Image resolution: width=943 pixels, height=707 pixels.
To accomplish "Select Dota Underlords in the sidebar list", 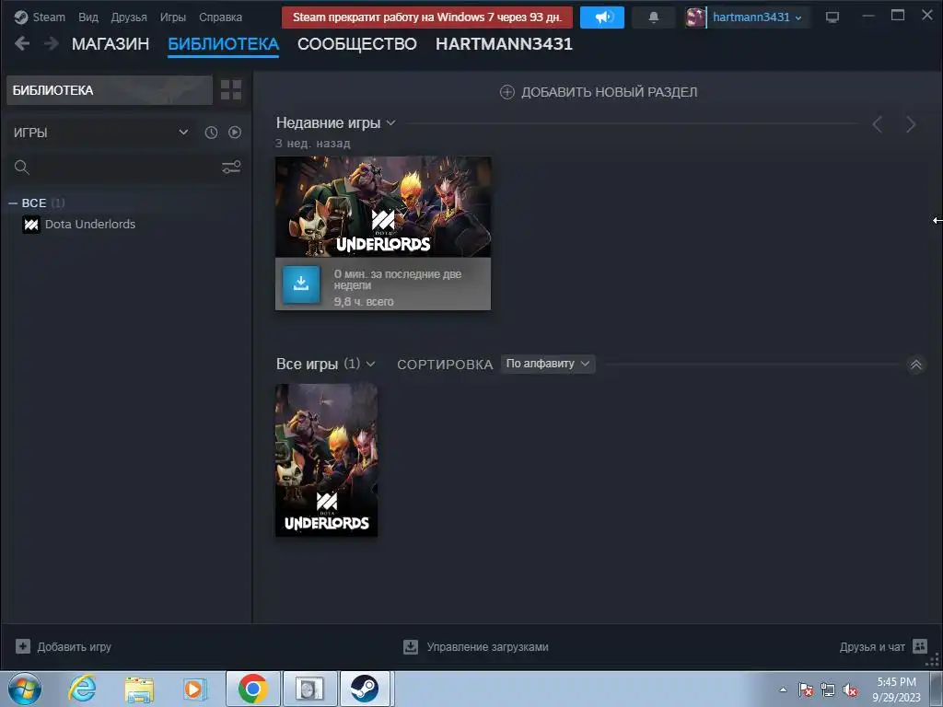I will (90, 225).
